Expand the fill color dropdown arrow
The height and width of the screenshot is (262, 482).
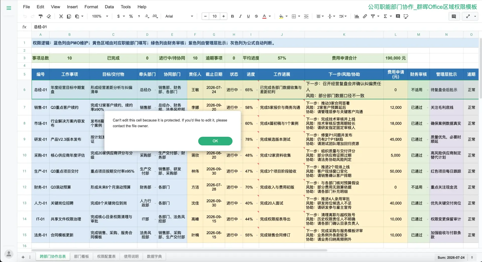[x=287, y=16]
